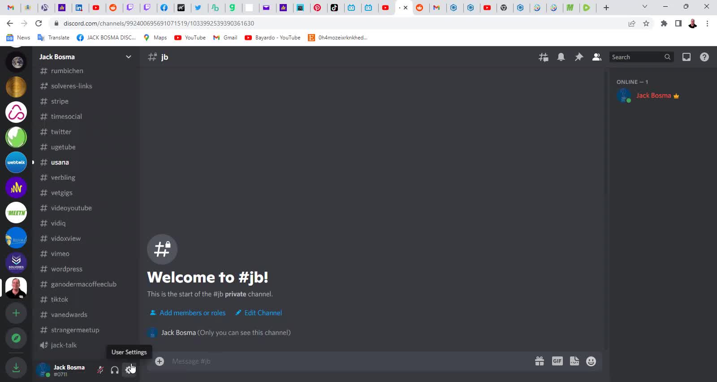717x382 pixels.
Task: Click the gift Nitro icon
Action: click(x=540, y=361)
